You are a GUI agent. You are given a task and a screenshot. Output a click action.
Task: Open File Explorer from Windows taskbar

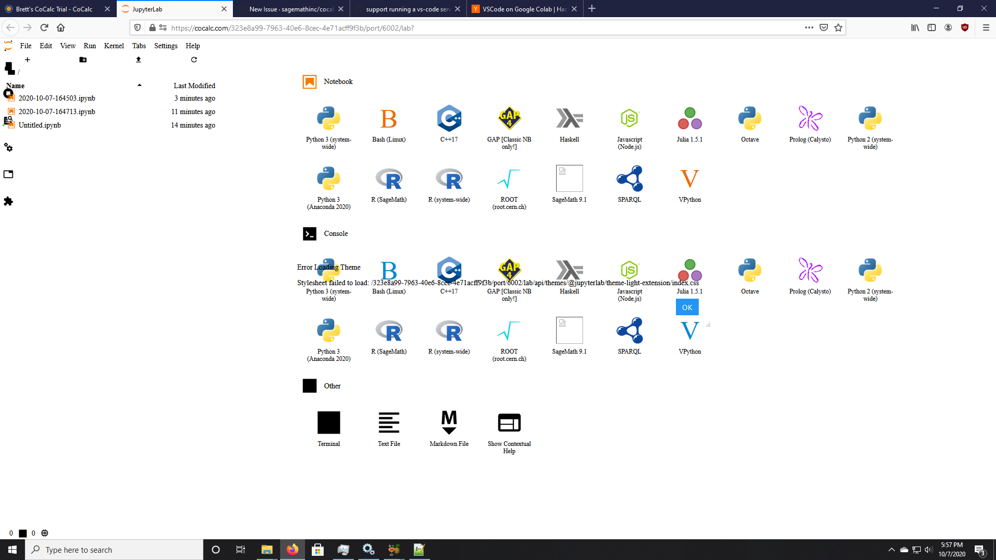click(x=267, y=550)
